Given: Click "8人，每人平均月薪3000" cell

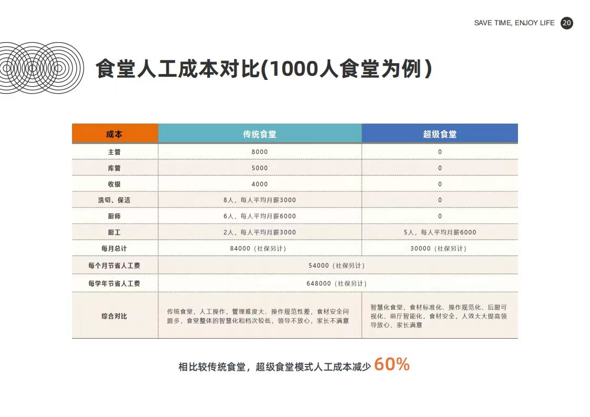Looking at the screenshot, I should (x=260, y=200).
